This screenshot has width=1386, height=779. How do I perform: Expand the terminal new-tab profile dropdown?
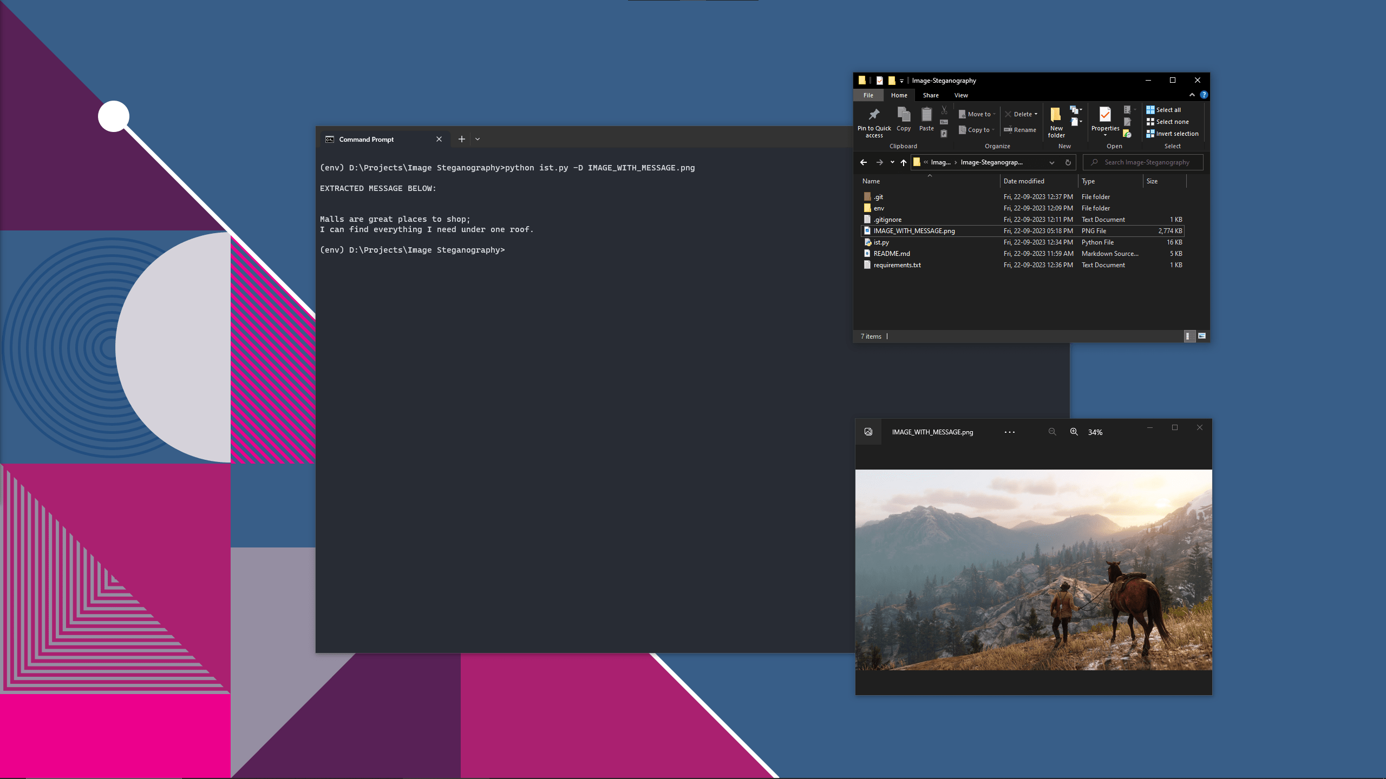478,139
